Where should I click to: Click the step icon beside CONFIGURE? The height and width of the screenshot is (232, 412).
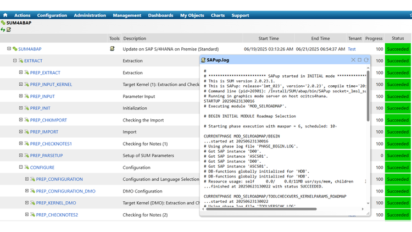[26, 167]
